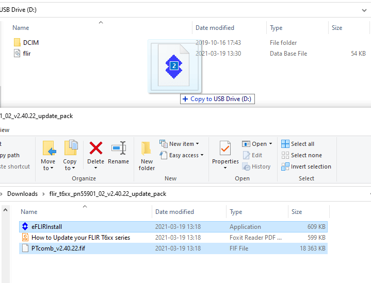The image size is (371, 283).
Task: Open the DCIM folder on USB drive
Action: (x=31, y=43)
